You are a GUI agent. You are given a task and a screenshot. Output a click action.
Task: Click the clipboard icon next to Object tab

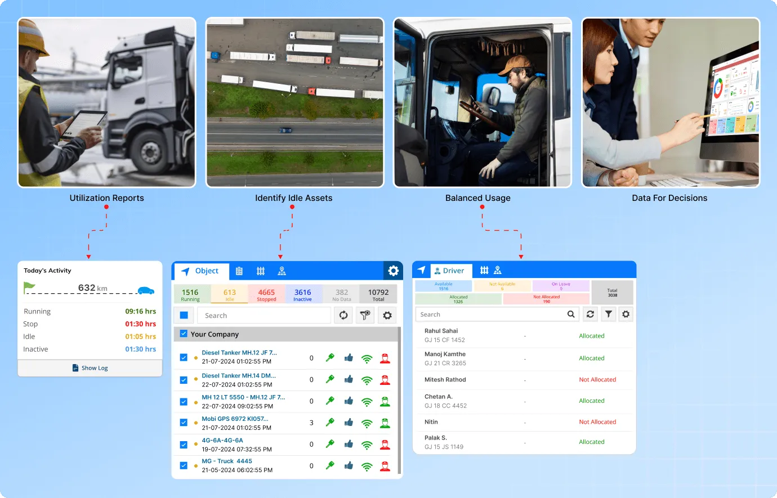click(239, 271)
